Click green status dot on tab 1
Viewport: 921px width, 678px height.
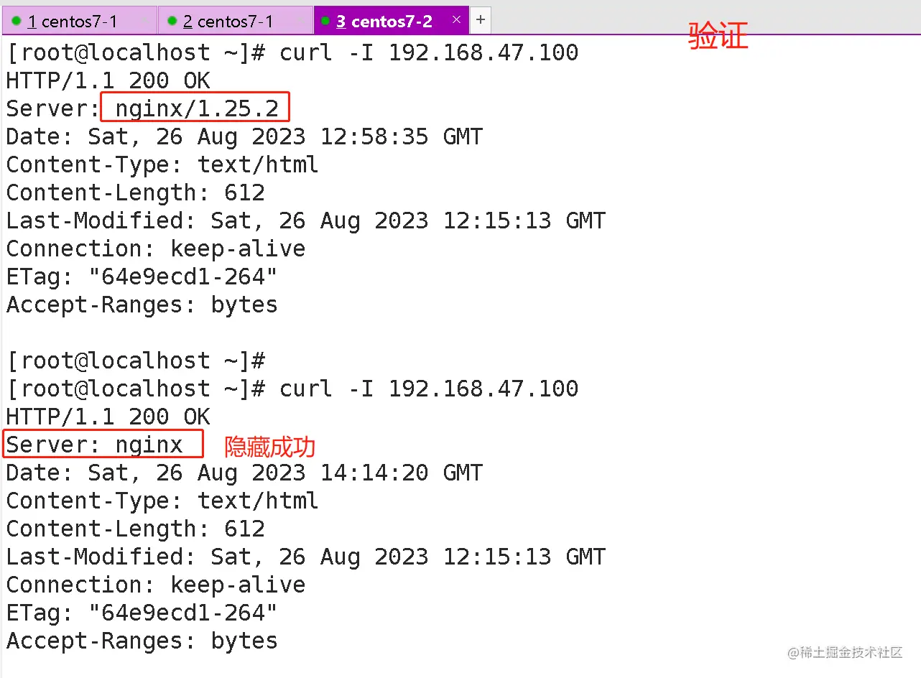(17, 21)
